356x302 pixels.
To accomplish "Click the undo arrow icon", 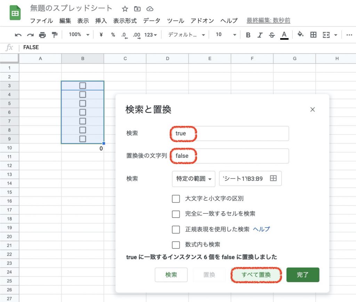I will (x=18, y=35).
